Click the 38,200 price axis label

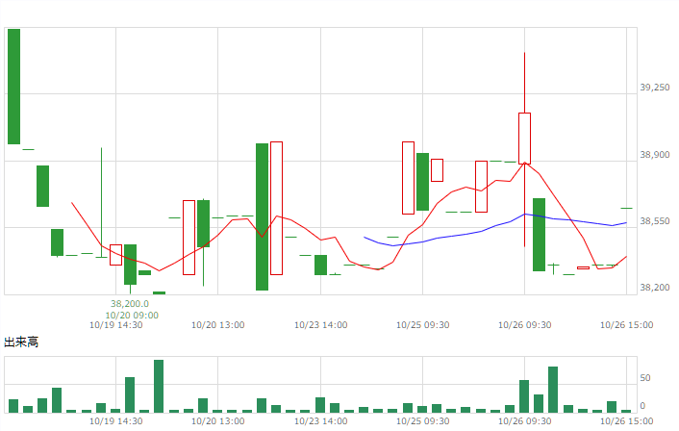point(654,288)
